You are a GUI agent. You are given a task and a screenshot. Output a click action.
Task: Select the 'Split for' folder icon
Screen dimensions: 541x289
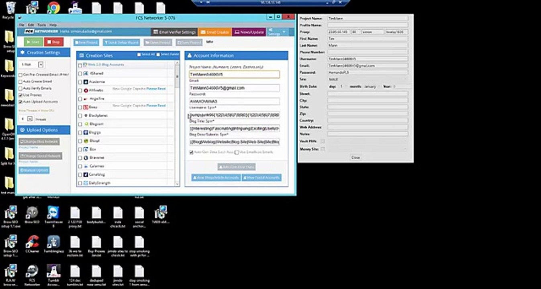pos(9,157)
